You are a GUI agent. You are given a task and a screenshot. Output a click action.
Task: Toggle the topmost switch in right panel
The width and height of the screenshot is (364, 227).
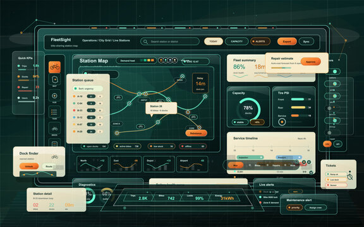tap(332, 72)
